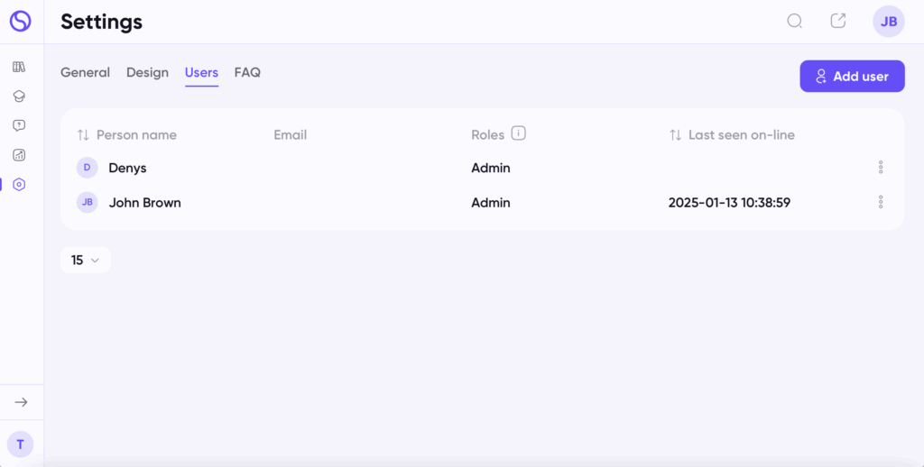Open the question bubble sidebar icon

click(19, 125)
